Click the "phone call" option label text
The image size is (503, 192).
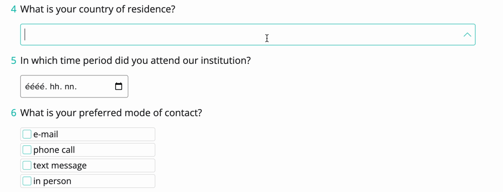[x=54, y=150]
